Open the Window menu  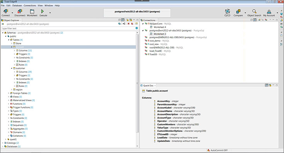[x=49, y=5]
